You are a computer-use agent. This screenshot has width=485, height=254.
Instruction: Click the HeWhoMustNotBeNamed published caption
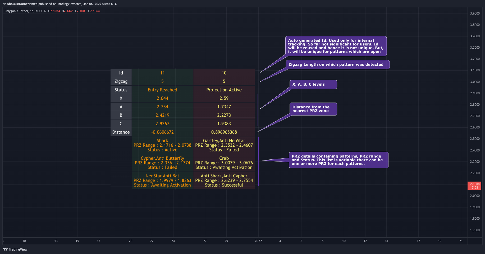60,4
